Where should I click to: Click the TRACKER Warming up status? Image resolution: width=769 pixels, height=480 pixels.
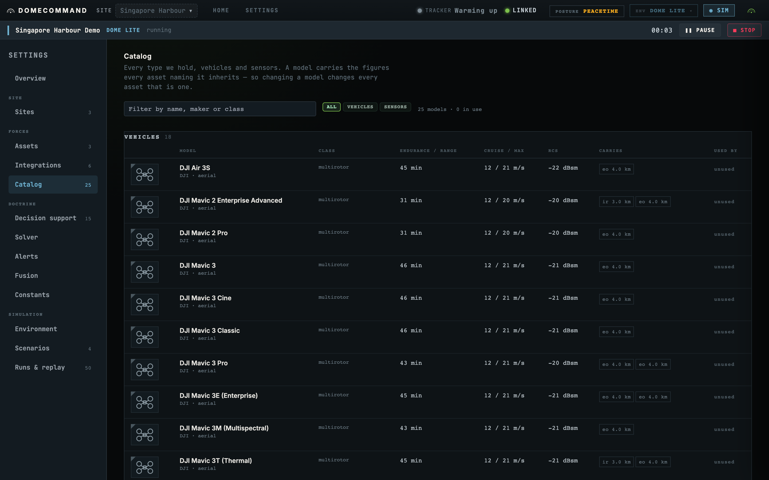pos(457,10)
